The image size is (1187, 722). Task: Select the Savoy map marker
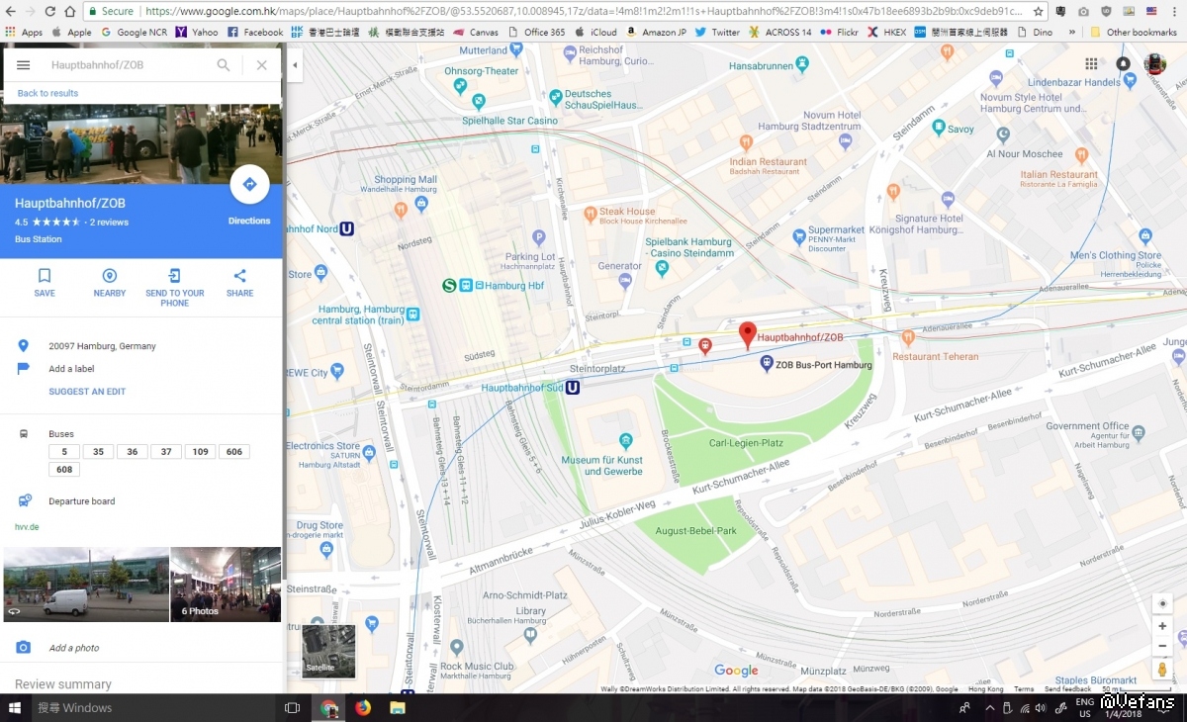coord(938,129)
